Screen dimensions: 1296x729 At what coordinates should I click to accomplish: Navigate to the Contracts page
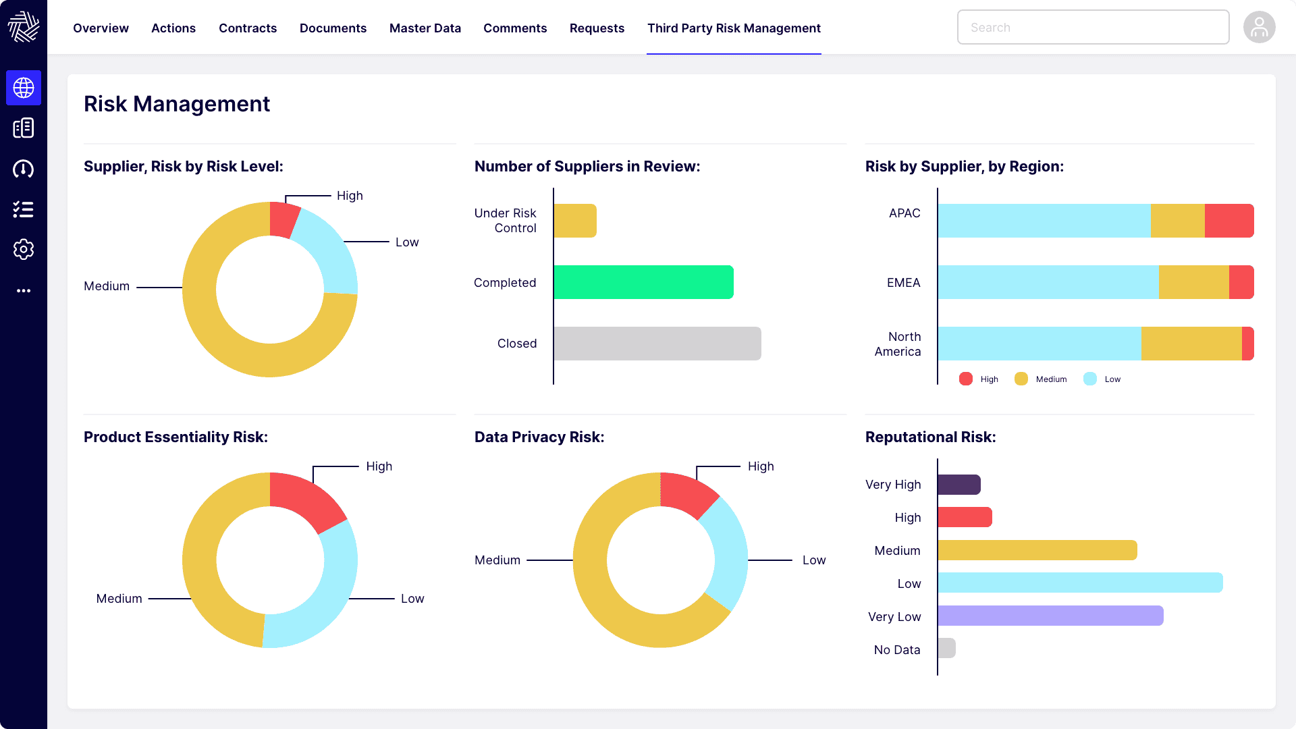[248, 28]
